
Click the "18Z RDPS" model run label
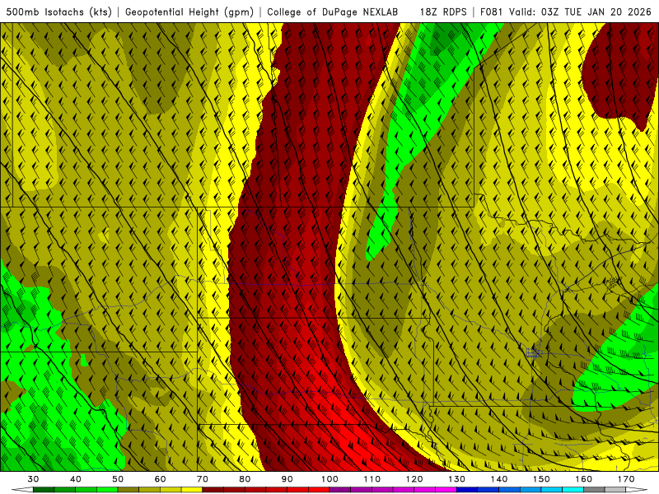click(x=443, y=12)
